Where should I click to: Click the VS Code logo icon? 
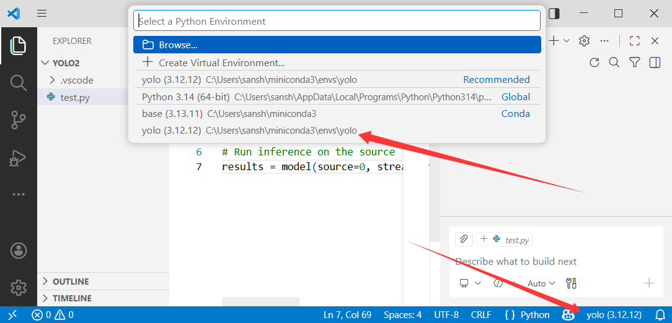14,13
